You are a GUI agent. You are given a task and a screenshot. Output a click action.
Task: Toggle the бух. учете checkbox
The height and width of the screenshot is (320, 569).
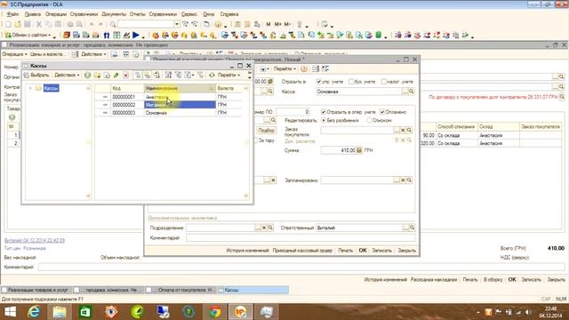(x=351, y=82)
